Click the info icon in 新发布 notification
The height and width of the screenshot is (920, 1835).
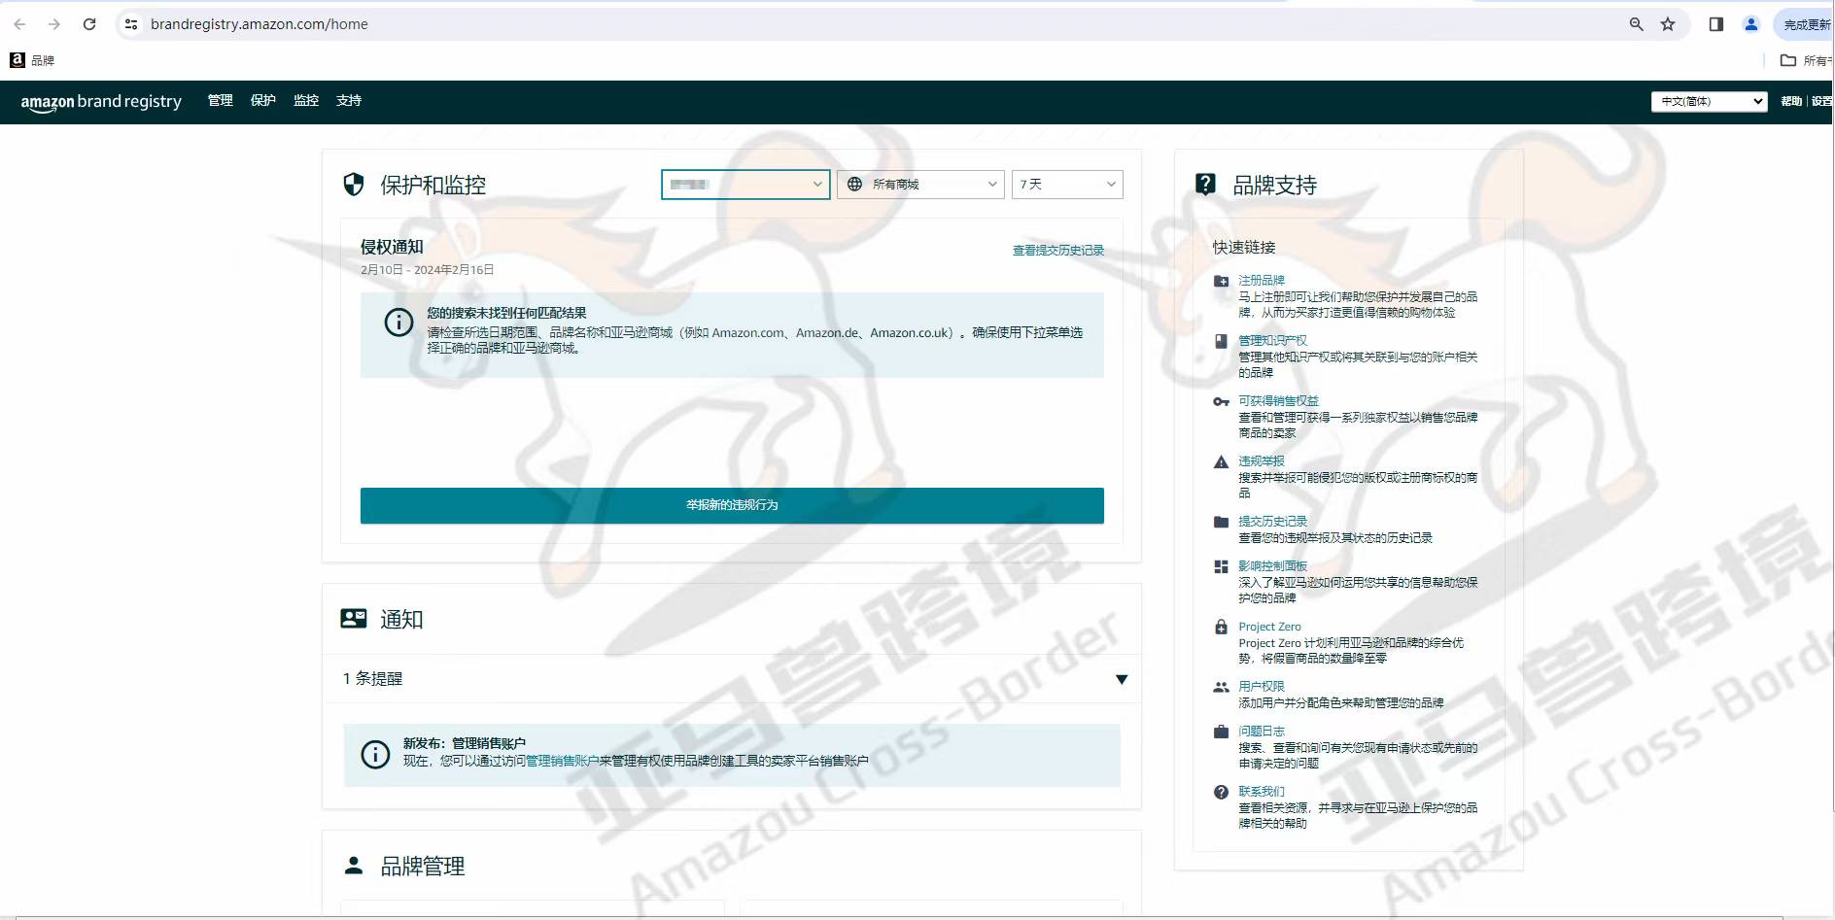[375, 754]
